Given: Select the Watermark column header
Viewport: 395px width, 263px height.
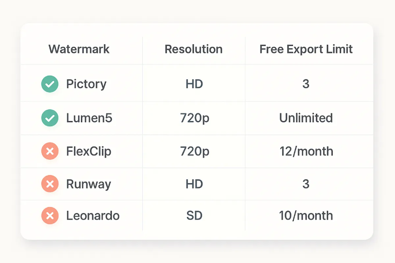Looking at the screenshot, I should 79,49.
